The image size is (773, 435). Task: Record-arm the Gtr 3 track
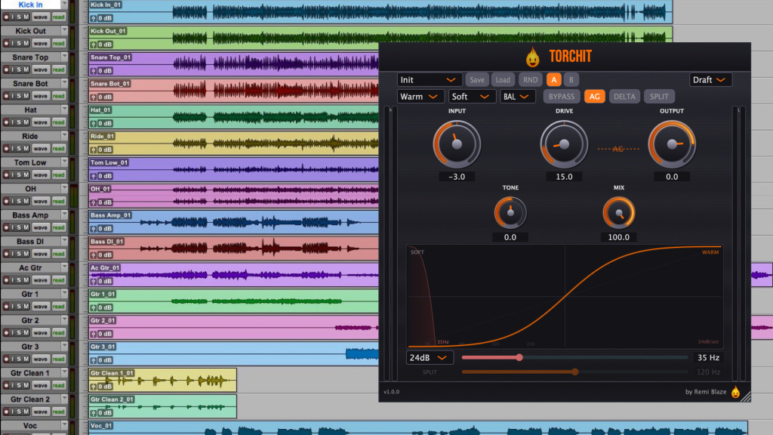[x=6, y=359]
